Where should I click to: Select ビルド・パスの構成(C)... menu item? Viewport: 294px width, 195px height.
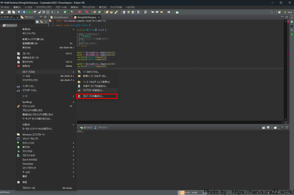pos(93,96)
